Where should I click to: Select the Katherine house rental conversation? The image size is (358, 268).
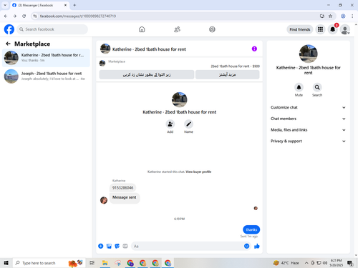click(x=46, y=58)
